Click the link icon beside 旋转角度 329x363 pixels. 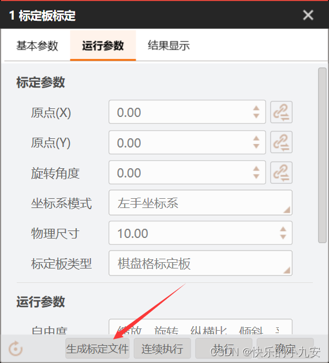click(281, 173)
